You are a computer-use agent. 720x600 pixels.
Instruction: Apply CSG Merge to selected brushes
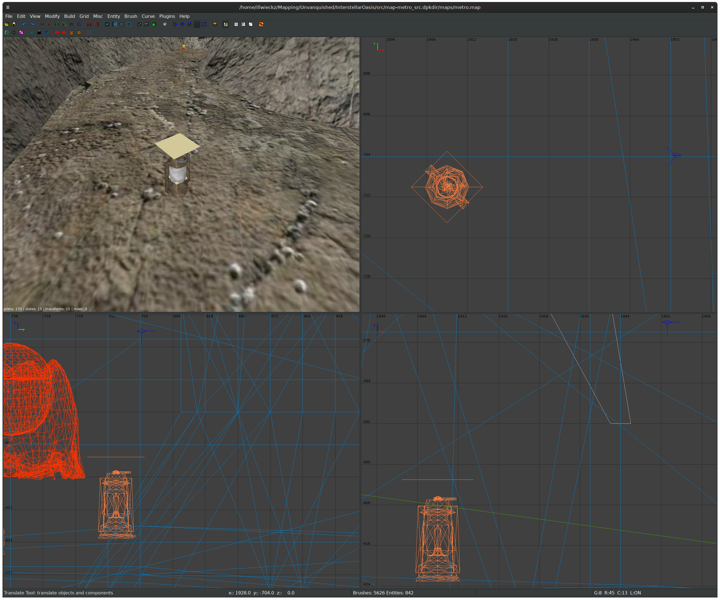tap(97, 24)
